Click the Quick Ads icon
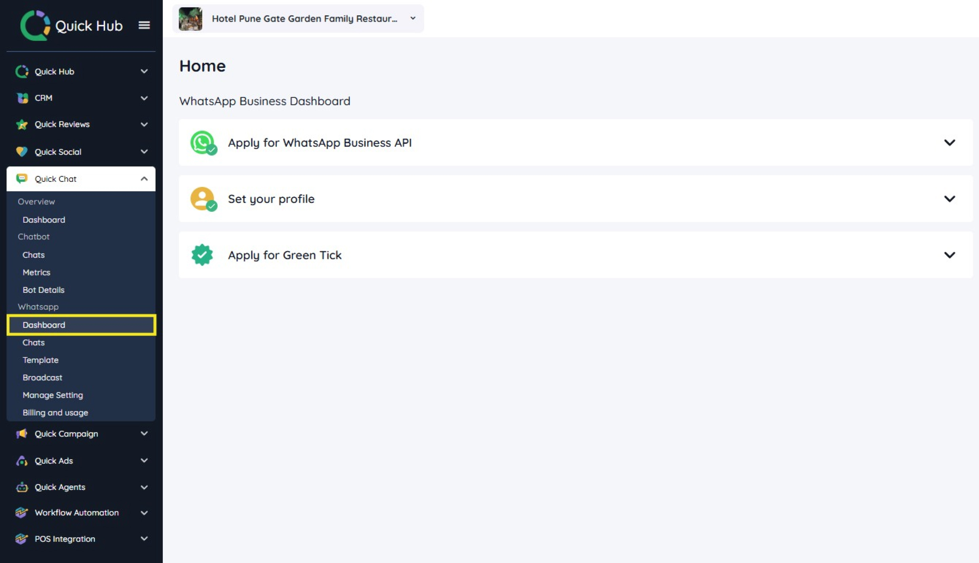Viewport: 979px width, 563px height. click(22, 461)
